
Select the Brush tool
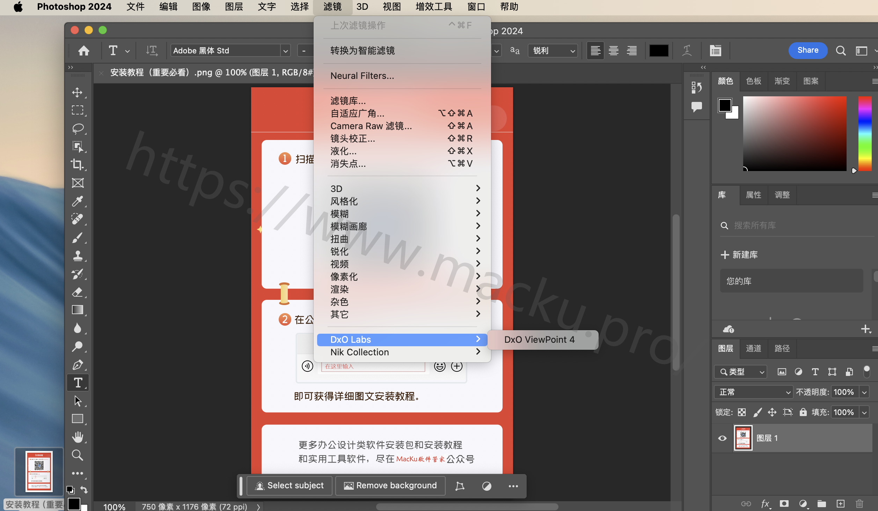pyautogui.click(x=78, y=237)
